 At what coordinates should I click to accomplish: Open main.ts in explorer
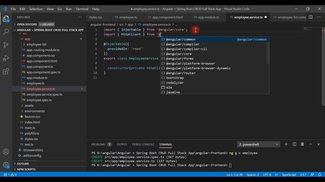(x=30, y=128)
